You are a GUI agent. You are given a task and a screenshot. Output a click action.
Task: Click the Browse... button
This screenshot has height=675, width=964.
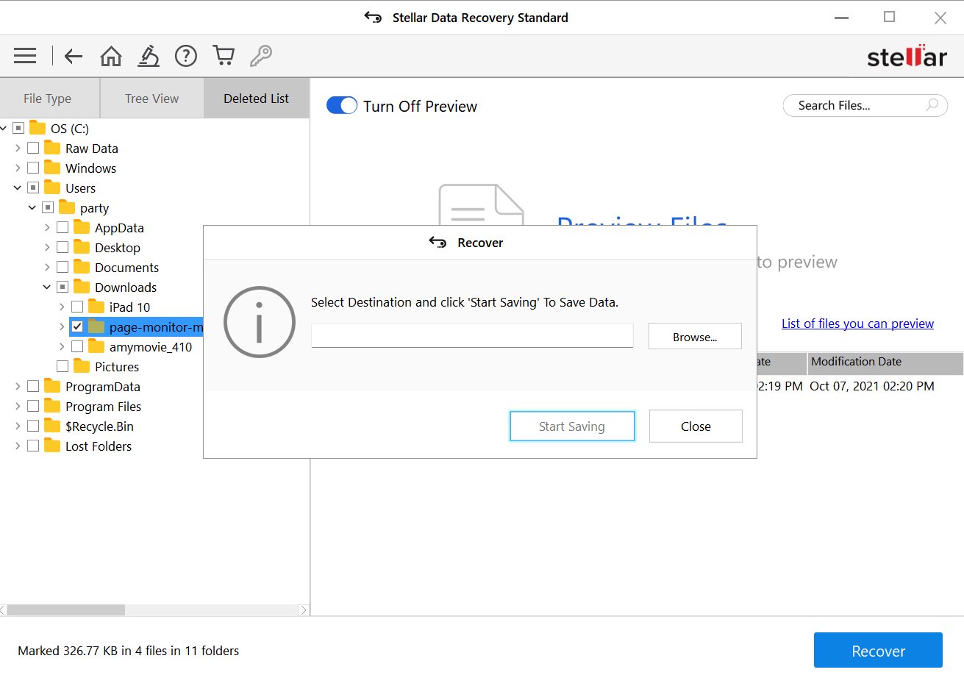tap(695, 336)
